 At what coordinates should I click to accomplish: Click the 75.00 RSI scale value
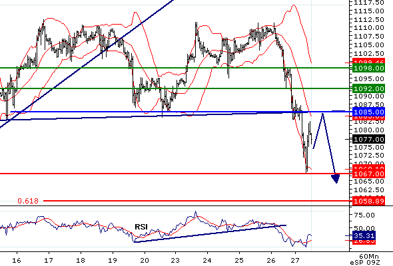point(364,215)
